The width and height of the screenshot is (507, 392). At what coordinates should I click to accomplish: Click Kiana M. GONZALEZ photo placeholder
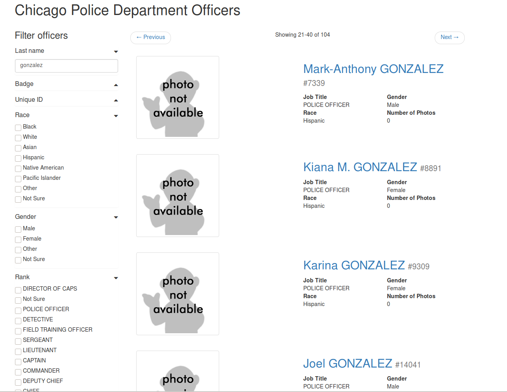(x=178, y=196)
